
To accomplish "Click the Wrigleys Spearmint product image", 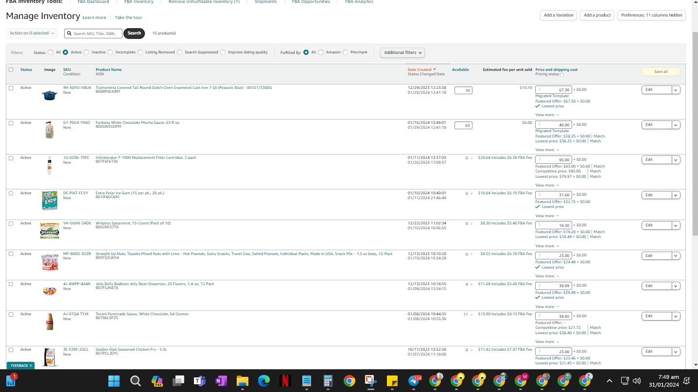I will (x=50, y=230).
